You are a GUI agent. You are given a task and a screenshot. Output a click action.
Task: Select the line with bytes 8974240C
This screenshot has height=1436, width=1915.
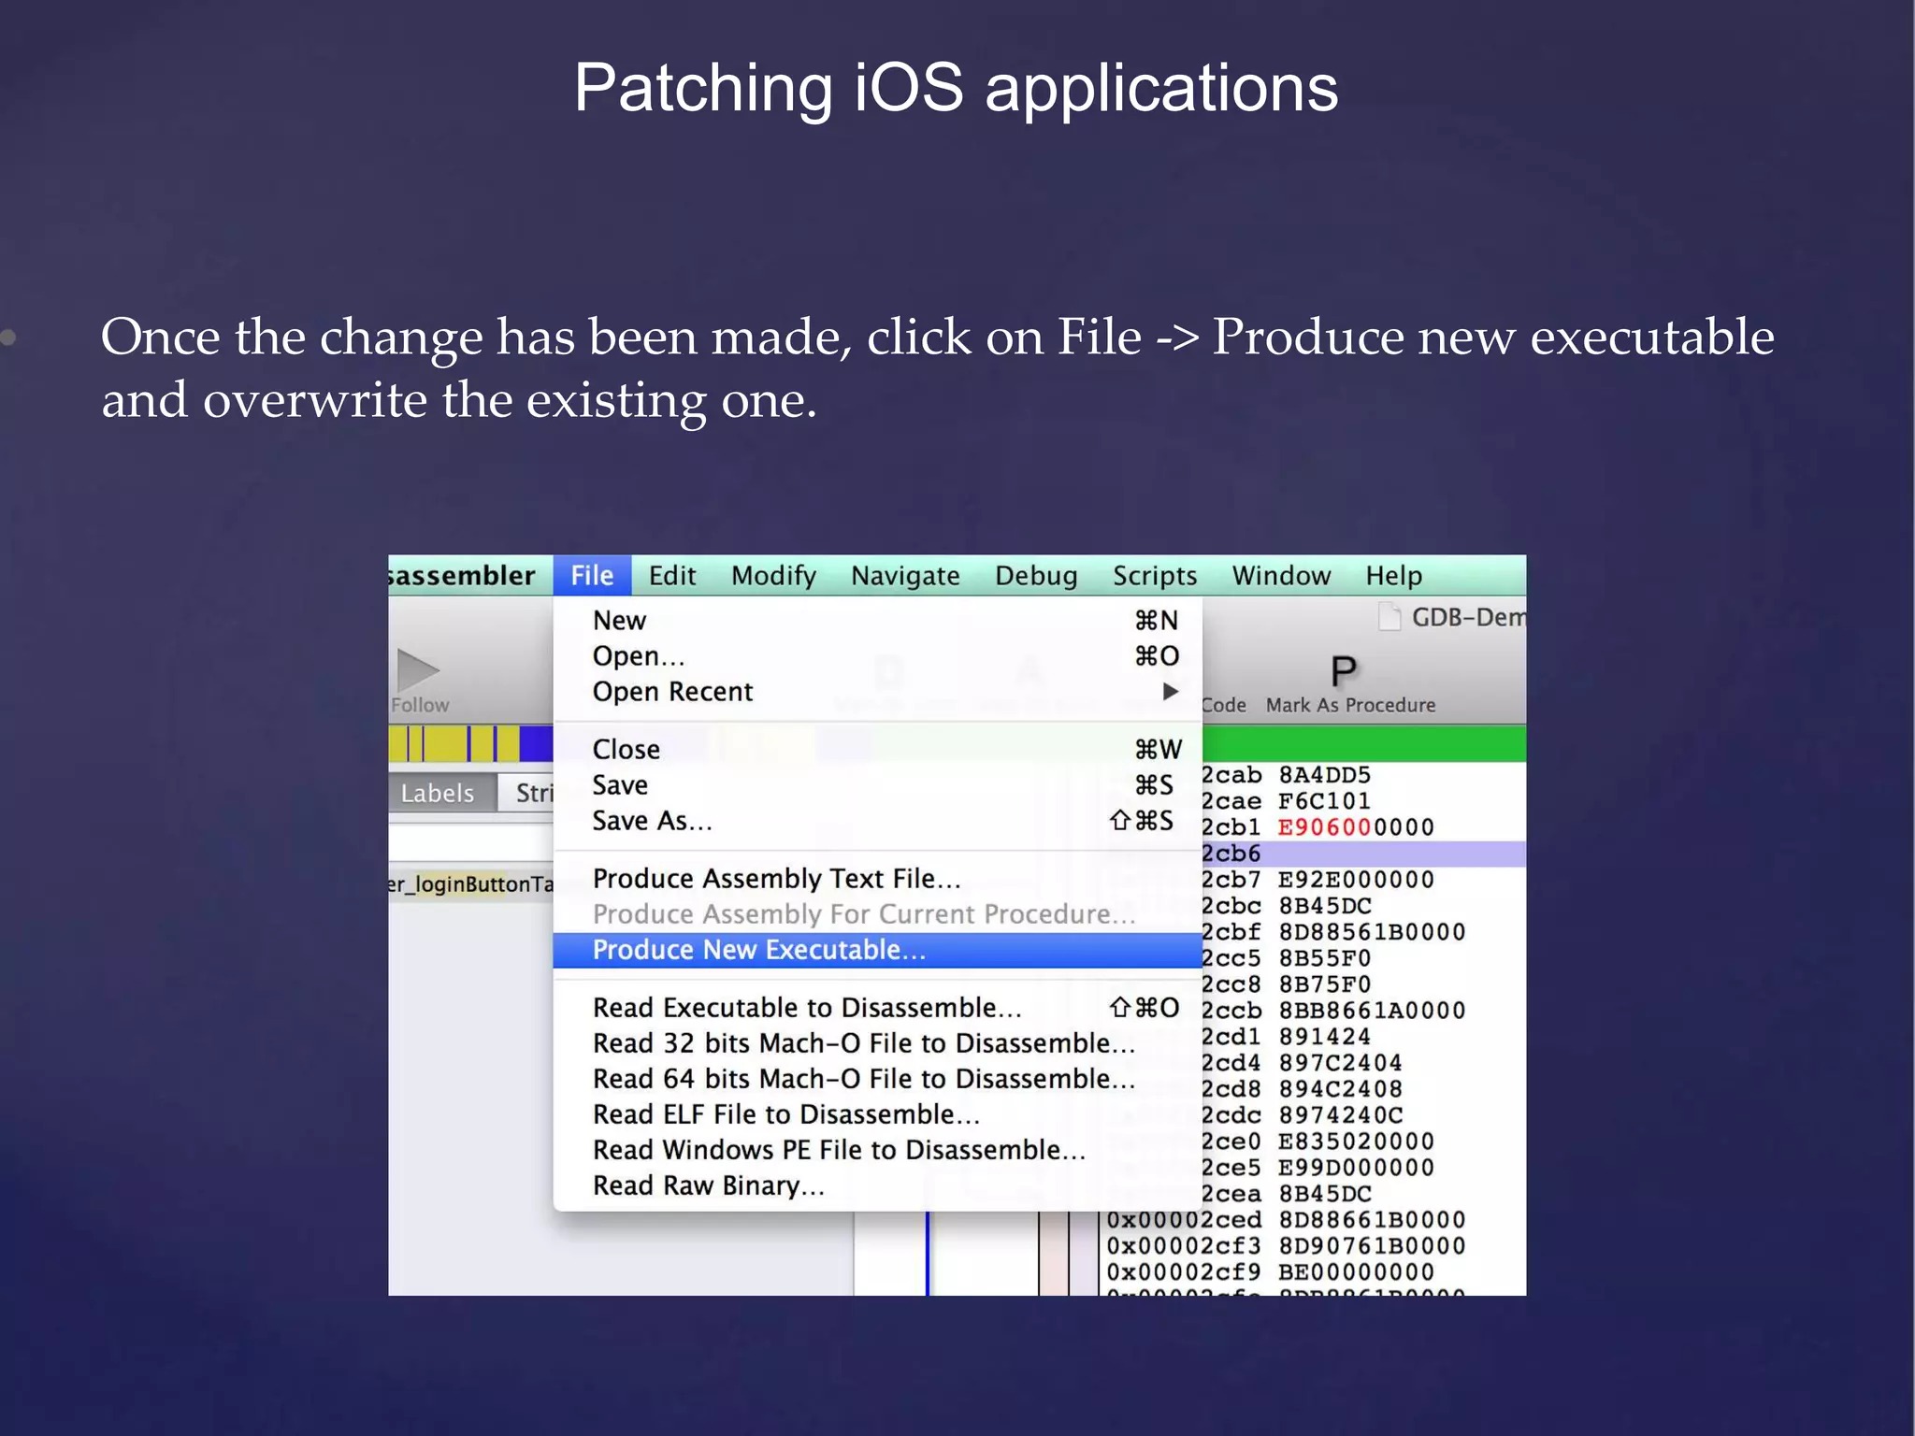1363,1115
